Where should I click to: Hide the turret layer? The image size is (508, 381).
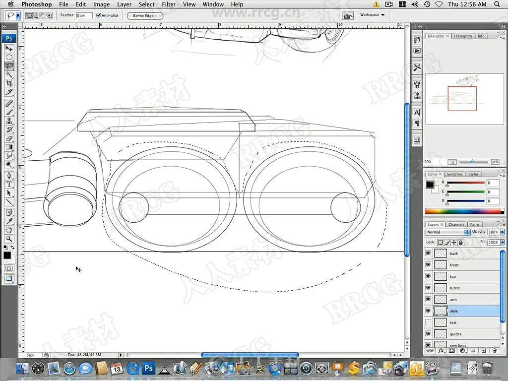click(x=428, y=288)
